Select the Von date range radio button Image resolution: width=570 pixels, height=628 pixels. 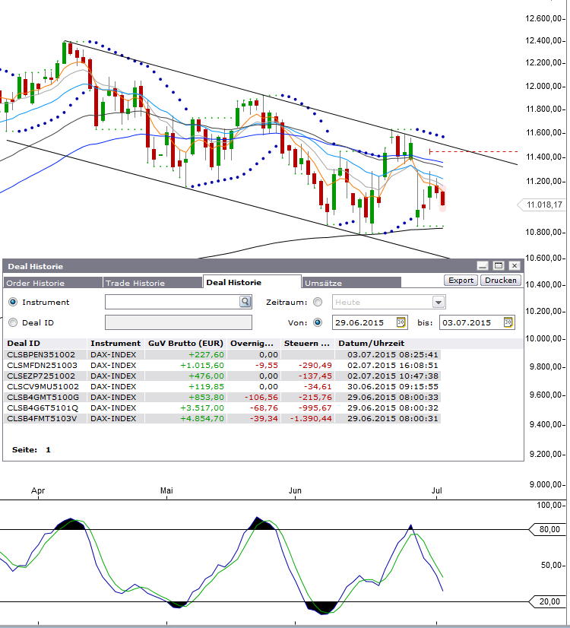coord(318,322)
